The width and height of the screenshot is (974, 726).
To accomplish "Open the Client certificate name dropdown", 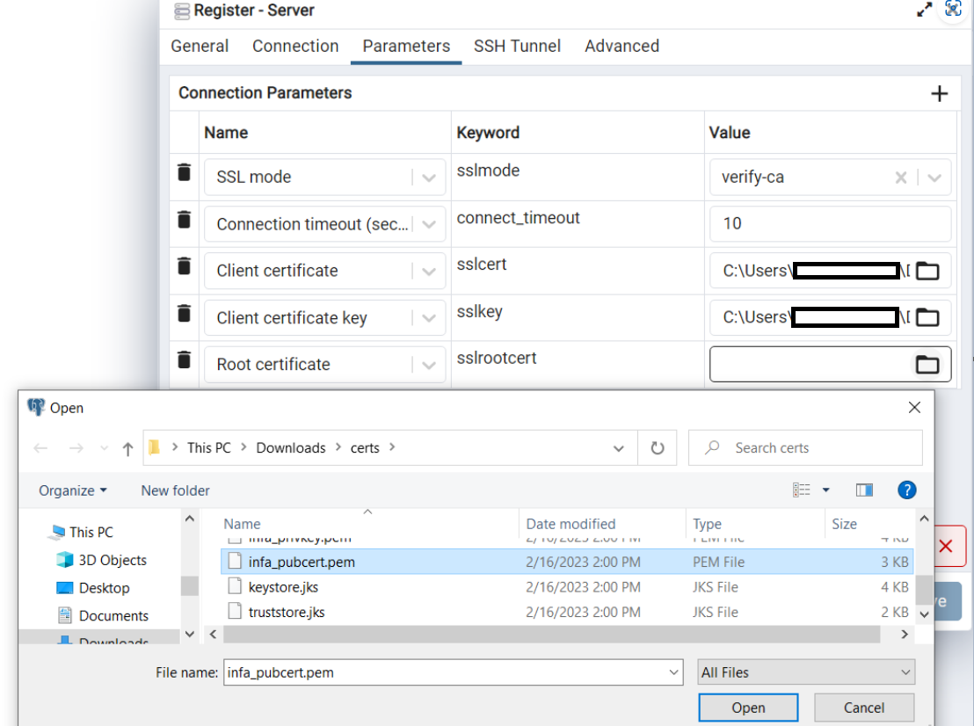I will coord(429,272).
